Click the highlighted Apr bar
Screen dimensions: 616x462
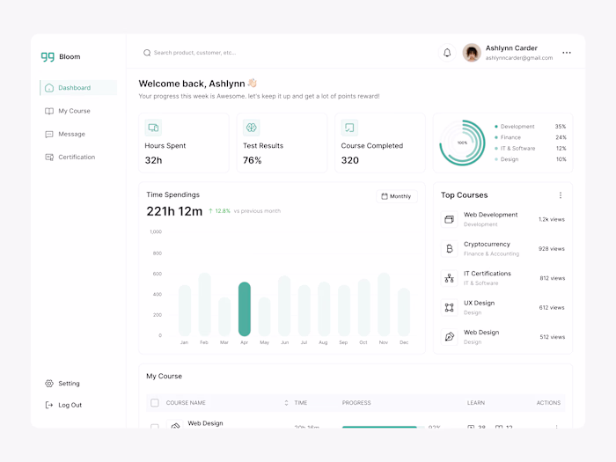[245, 309]
